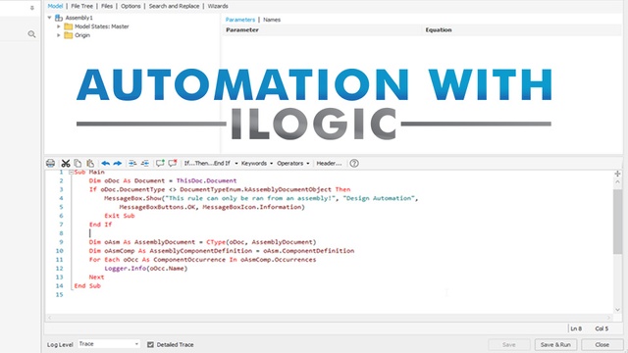Click the Paste clipboard icon
Viewport: 628px width, 353px height.
90,164
